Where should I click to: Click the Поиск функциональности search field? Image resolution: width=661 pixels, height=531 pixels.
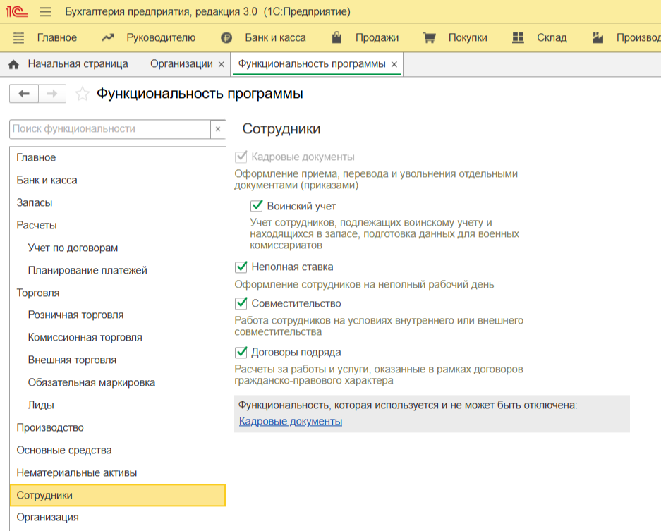click(109, 129)
